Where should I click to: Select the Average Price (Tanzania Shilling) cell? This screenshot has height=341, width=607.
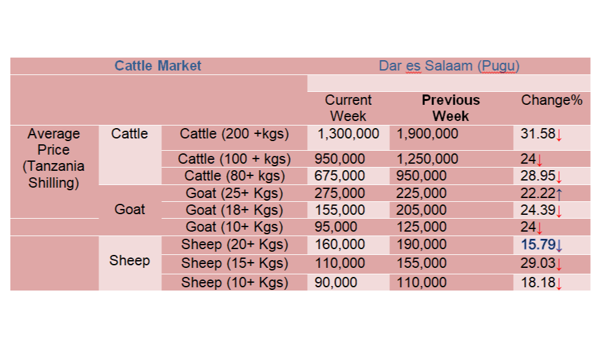[54, 158]
